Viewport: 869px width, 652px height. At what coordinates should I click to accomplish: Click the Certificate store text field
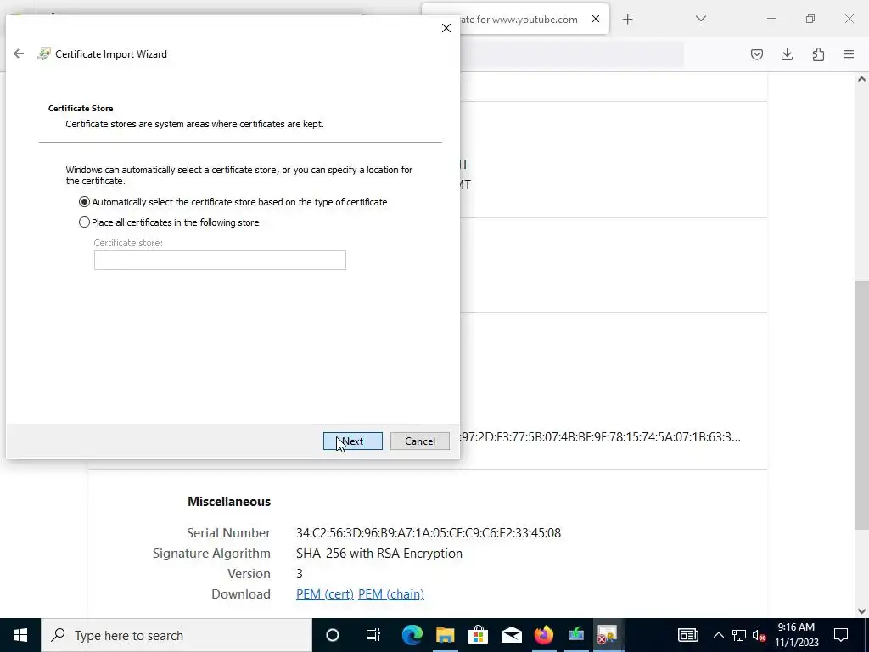(x=220, y=260)
